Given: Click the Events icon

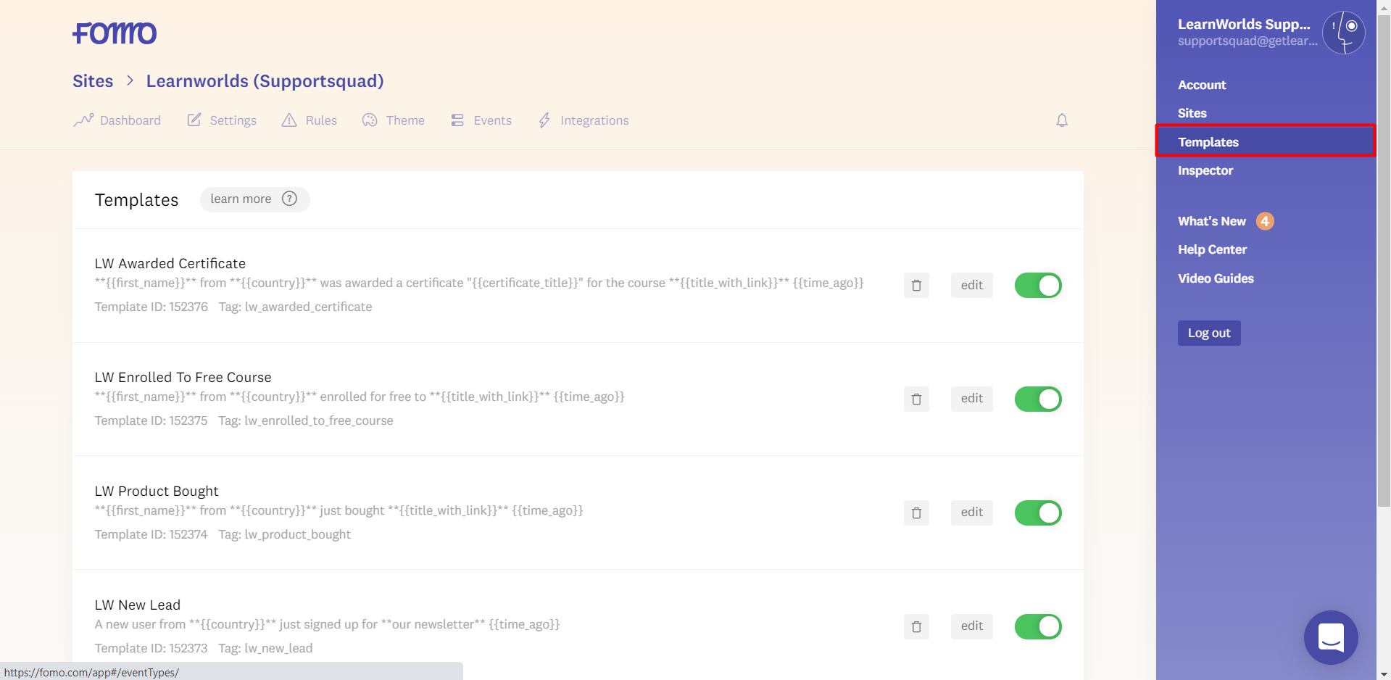Looking at the screenshot, I should pyautogui.click(x=457, y=120).
